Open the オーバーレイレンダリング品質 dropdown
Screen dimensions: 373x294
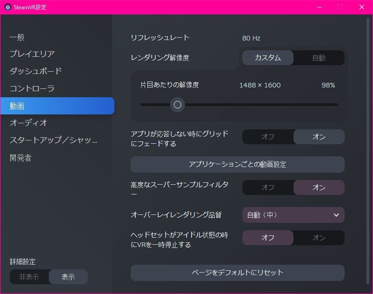pyautogui.click(x=293, y=215)
